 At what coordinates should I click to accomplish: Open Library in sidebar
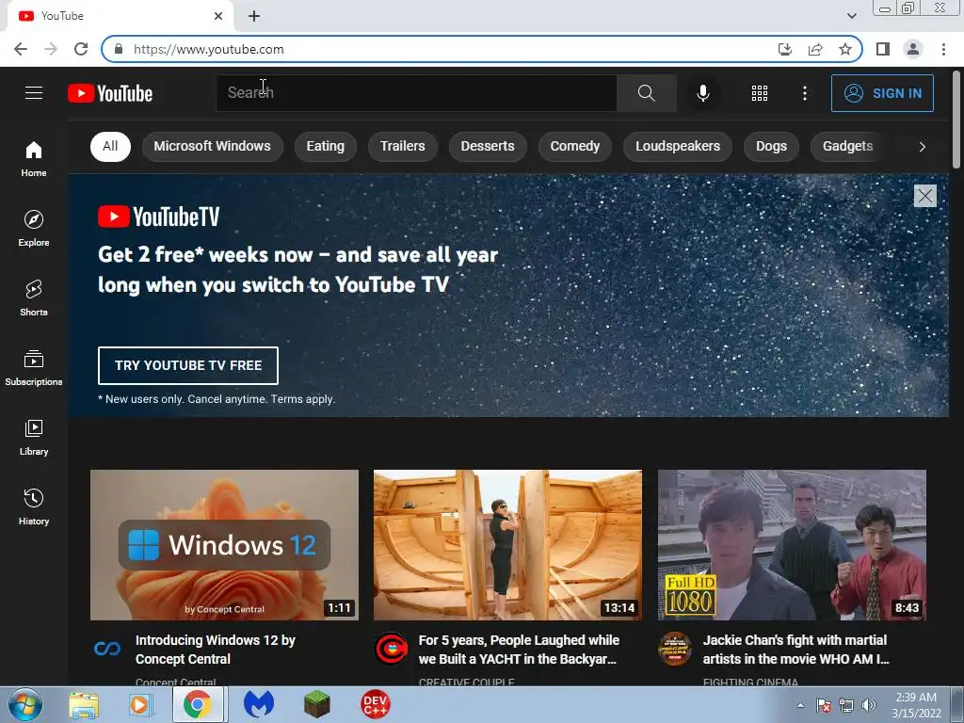34,437
